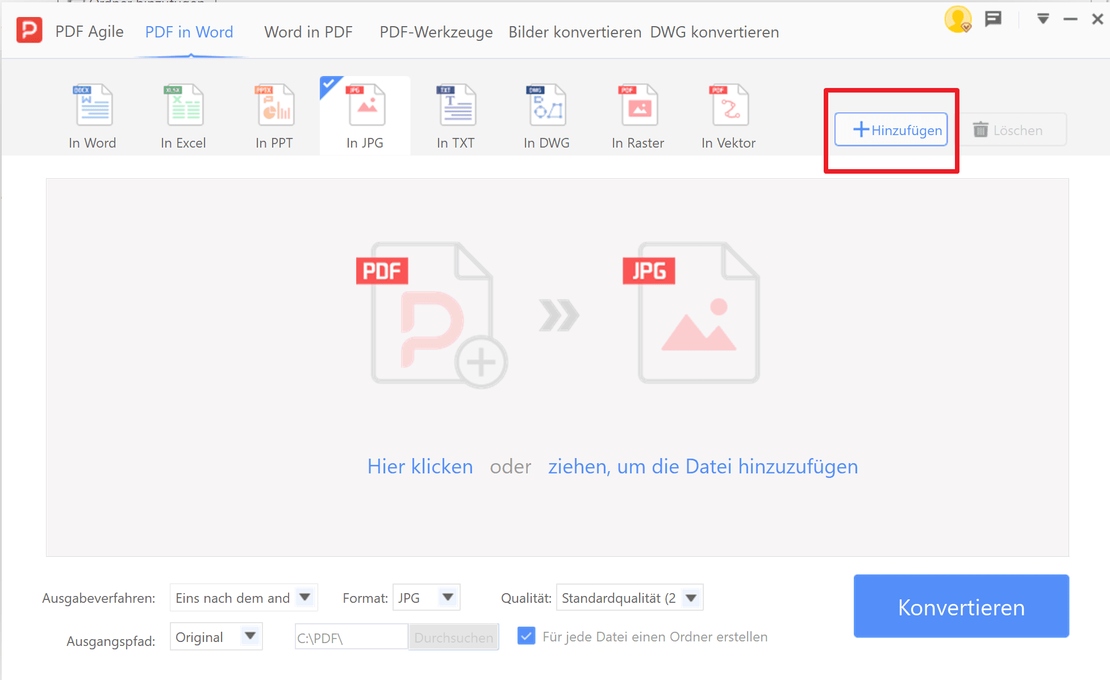Image resolution: width=1110 pixels, height=680 pixels.
Task: Click the PDF Agile logo icon
Action: coord(29,30)
